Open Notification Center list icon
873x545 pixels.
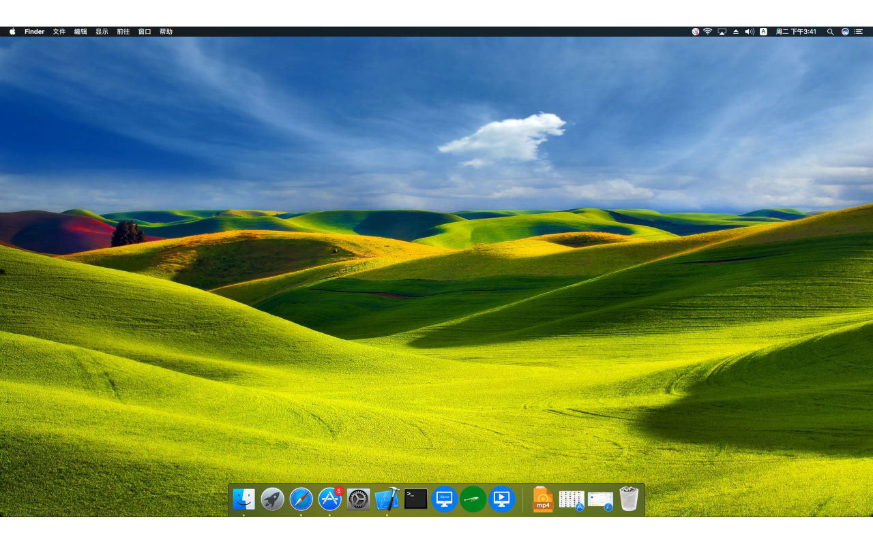[859, 31]
